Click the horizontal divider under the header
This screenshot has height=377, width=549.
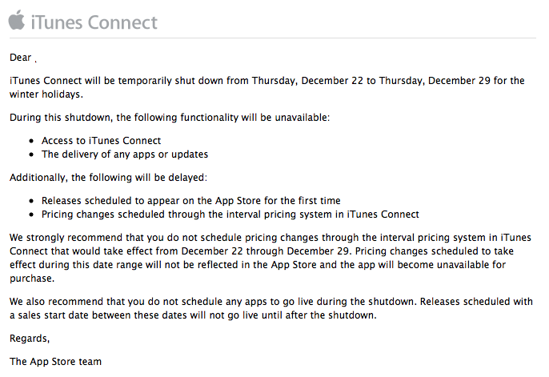(274, 38)
